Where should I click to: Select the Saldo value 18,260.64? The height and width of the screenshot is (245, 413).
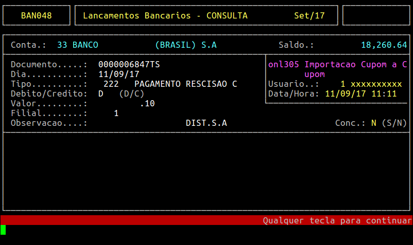384,45
